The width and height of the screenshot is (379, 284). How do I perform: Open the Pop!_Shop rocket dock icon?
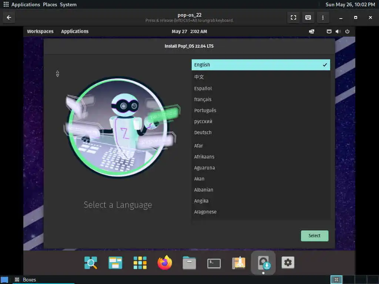click(x=239, y=263)
